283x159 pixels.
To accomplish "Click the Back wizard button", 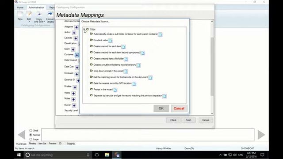I will point(173,120).
